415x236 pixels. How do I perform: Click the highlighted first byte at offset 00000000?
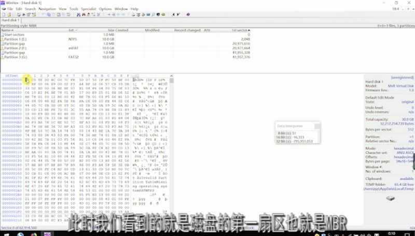coord(26,80)
